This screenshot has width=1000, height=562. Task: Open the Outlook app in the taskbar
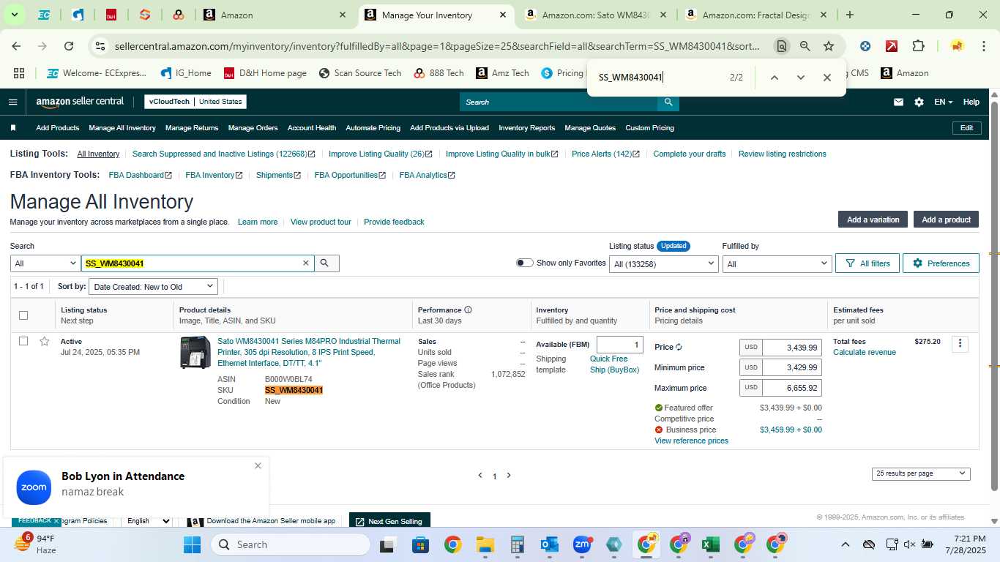[549, 544]
